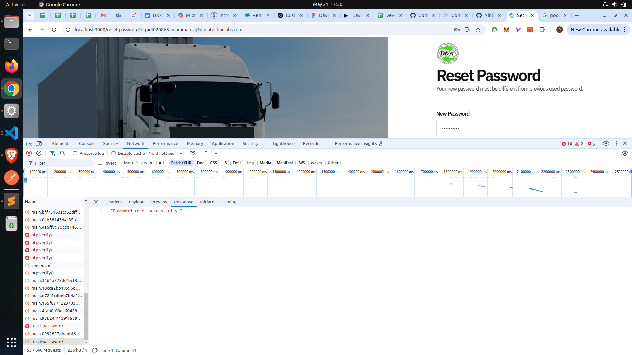Tick the Invert filter checkbox

[x=100, y=163]
